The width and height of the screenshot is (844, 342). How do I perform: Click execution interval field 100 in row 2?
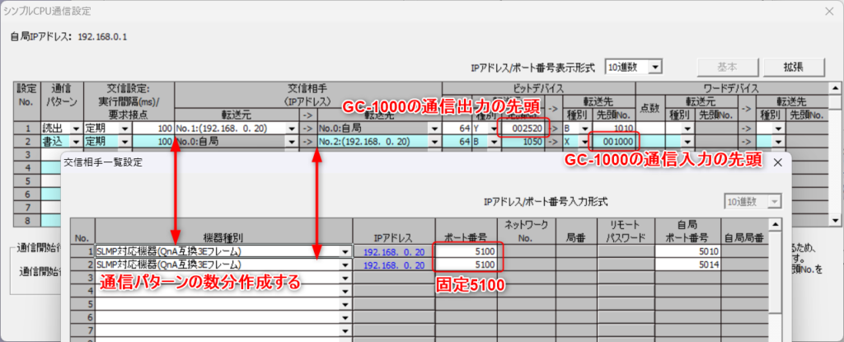(x=152, y=142)
